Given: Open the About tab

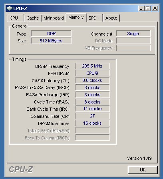Looking at the screenshot, I should pyautogui.click(x=111, y=18).
